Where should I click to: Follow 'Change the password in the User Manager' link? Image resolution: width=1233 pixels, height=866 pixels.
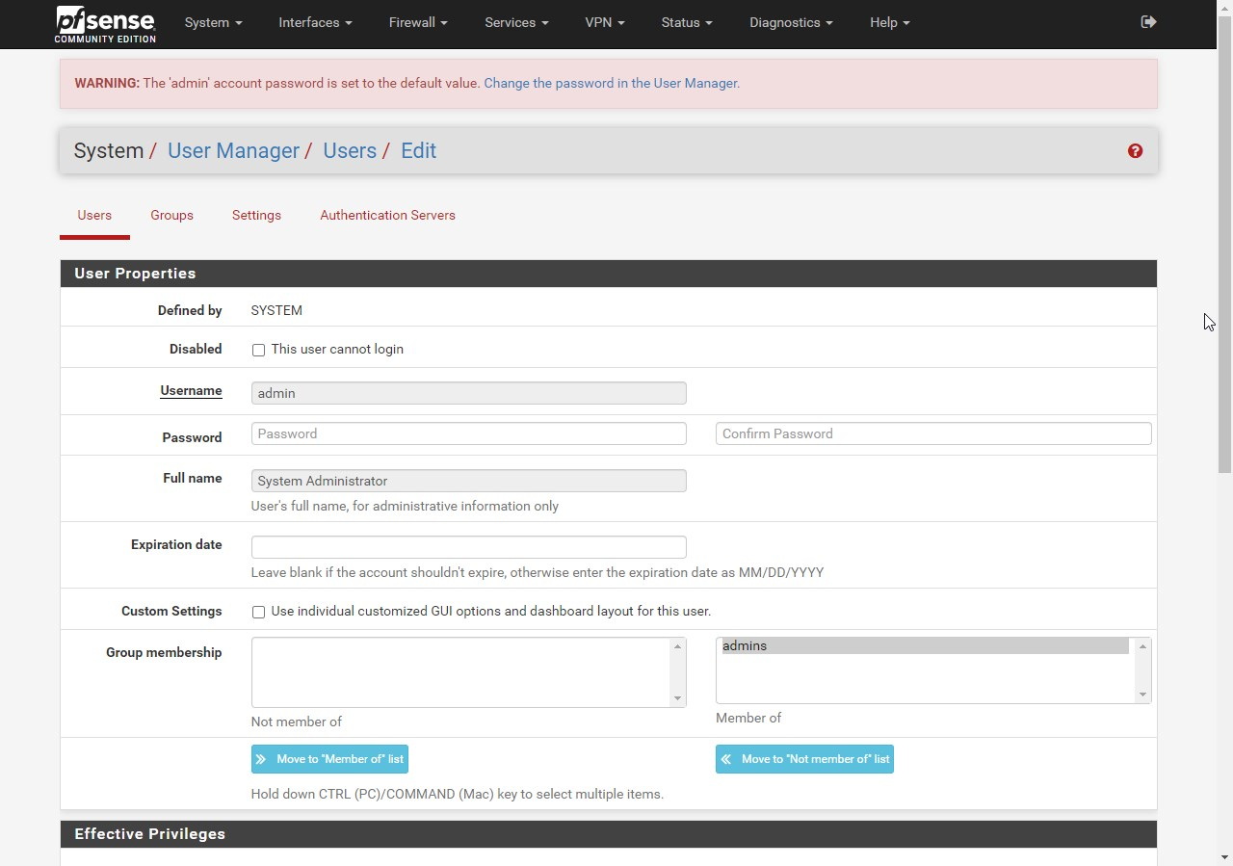click(612, 84)
